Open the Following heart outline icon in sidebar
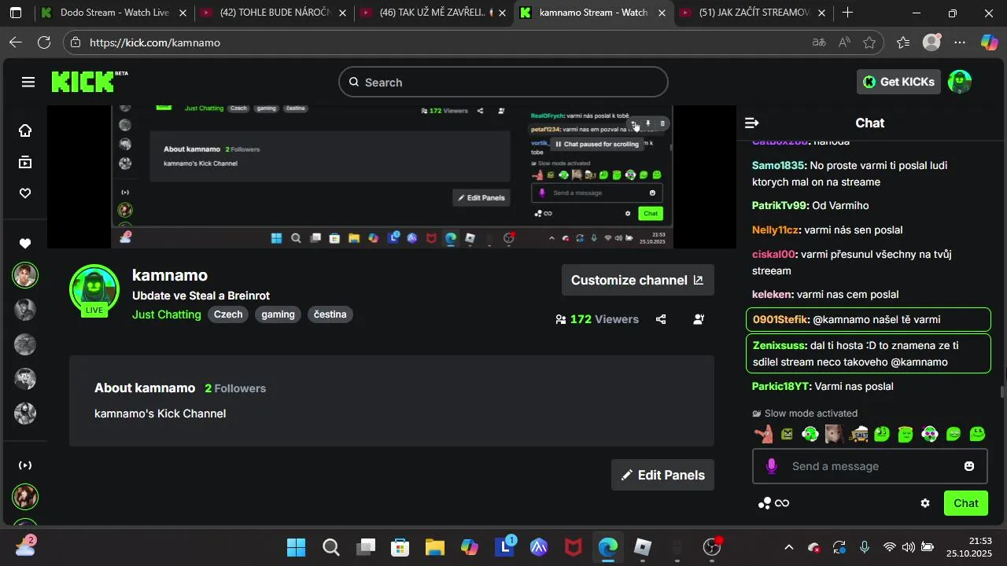Viewport: 1007px width, 566px height. (x=25, y=193)
